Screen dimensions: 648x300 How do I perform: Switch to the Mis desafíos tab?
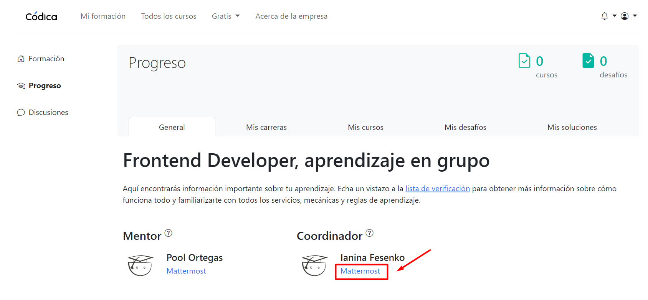tap(465, 127)
